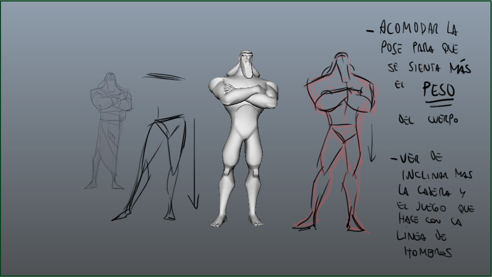Click horizontal strokes above the leg sketch
Screen dimensions: 492x277
point(164,76)
